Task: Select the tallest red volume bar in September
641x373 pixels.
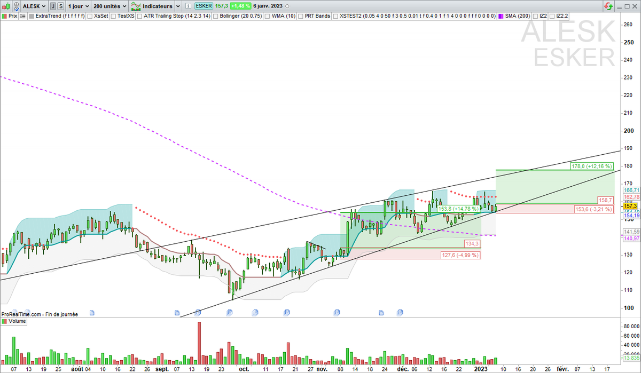Action: click(199, 343)
